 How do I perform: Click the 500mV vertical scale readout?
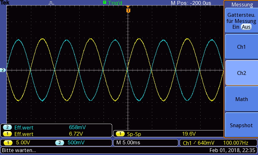point(76,142)
